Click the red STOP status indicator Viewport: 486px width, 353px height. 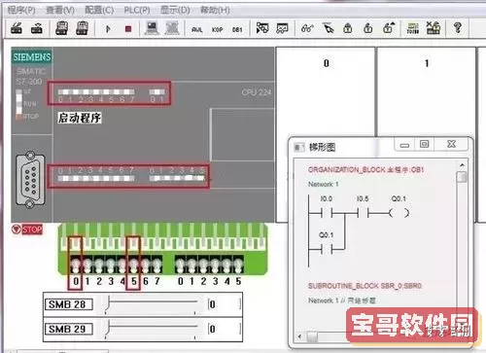(x=27, y=229)
